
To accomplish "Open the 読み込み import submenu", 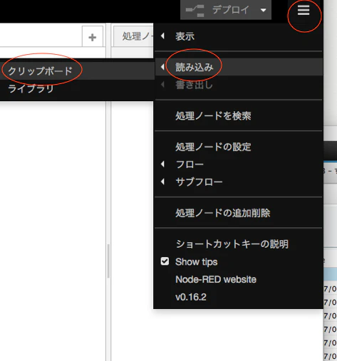I will coord(238,67).
